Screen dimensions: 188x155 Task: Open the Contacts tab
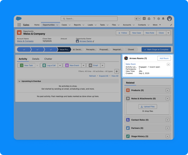click(142, 25)
